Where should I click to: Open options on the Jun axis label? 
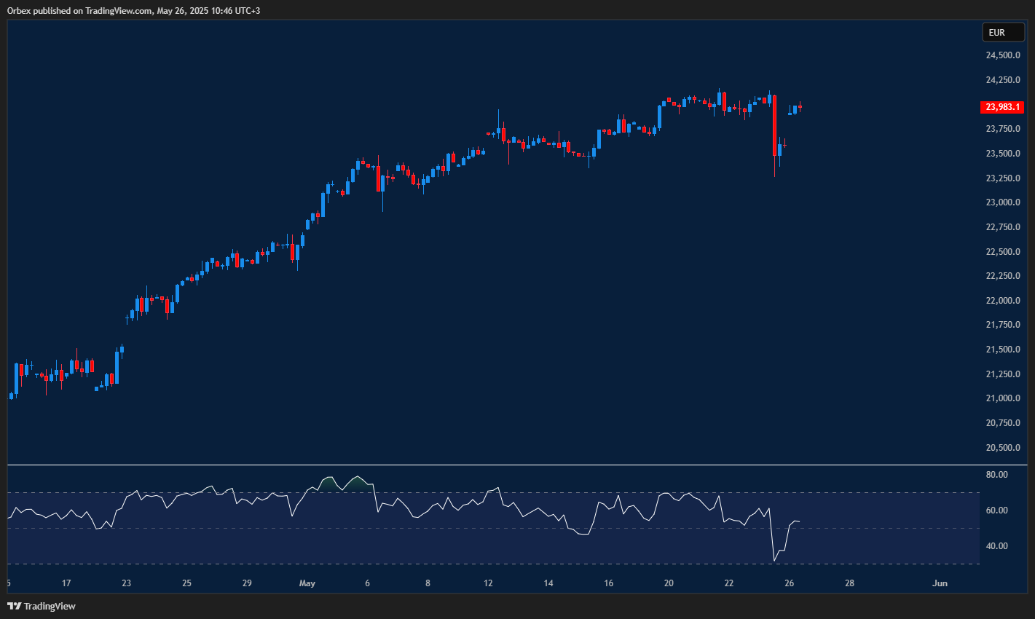(940, 583)
